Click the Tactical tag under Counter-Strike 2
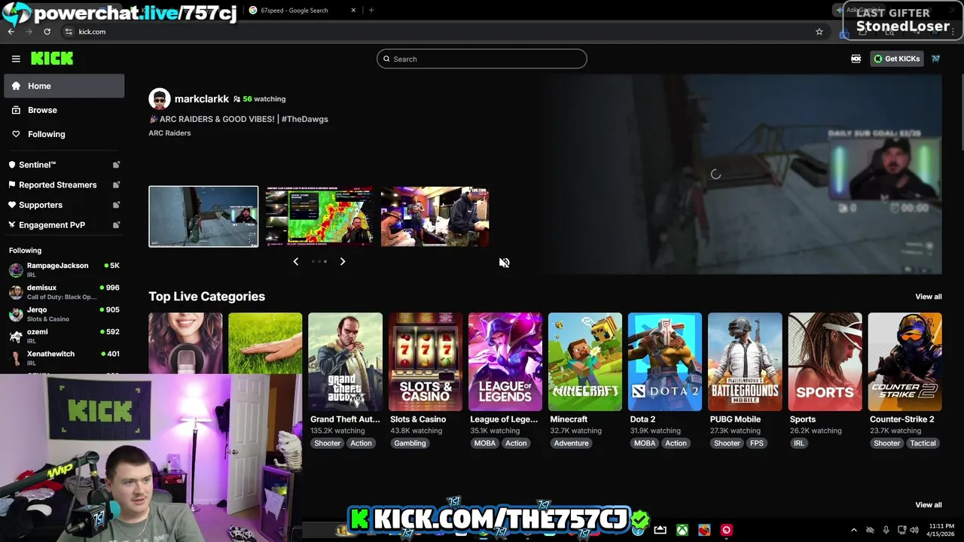This screenshot has height=542, width=964. 923,443
